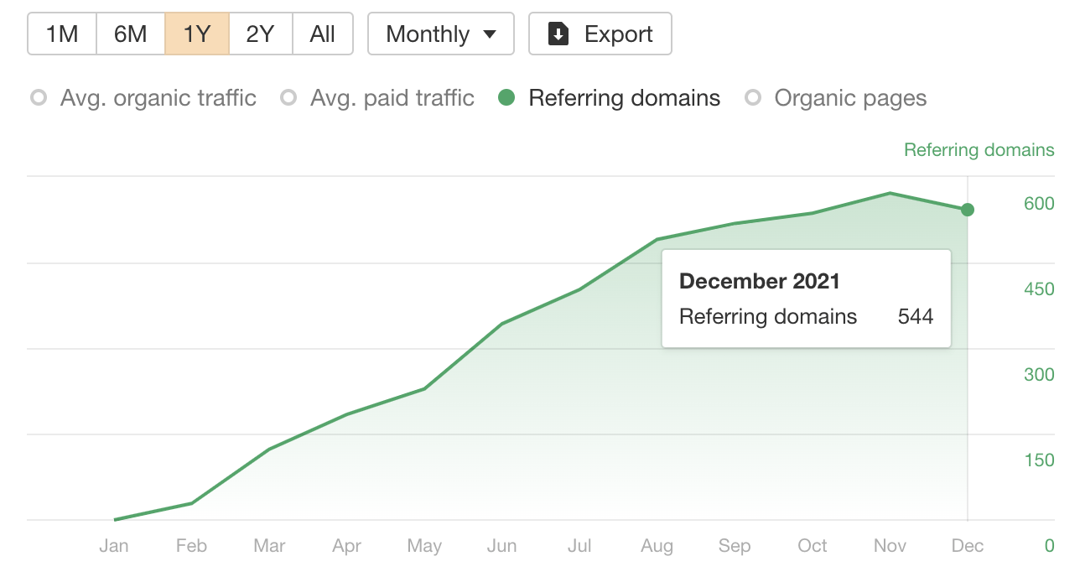Viewport: 1080px width, 577px height.
Task: Open the 2Y time range view
Action: tap(260, 34)
